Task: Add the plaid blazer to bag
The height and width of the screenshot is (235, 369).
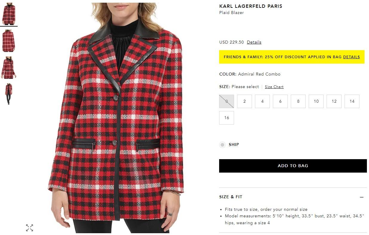Action: [293, 166]
